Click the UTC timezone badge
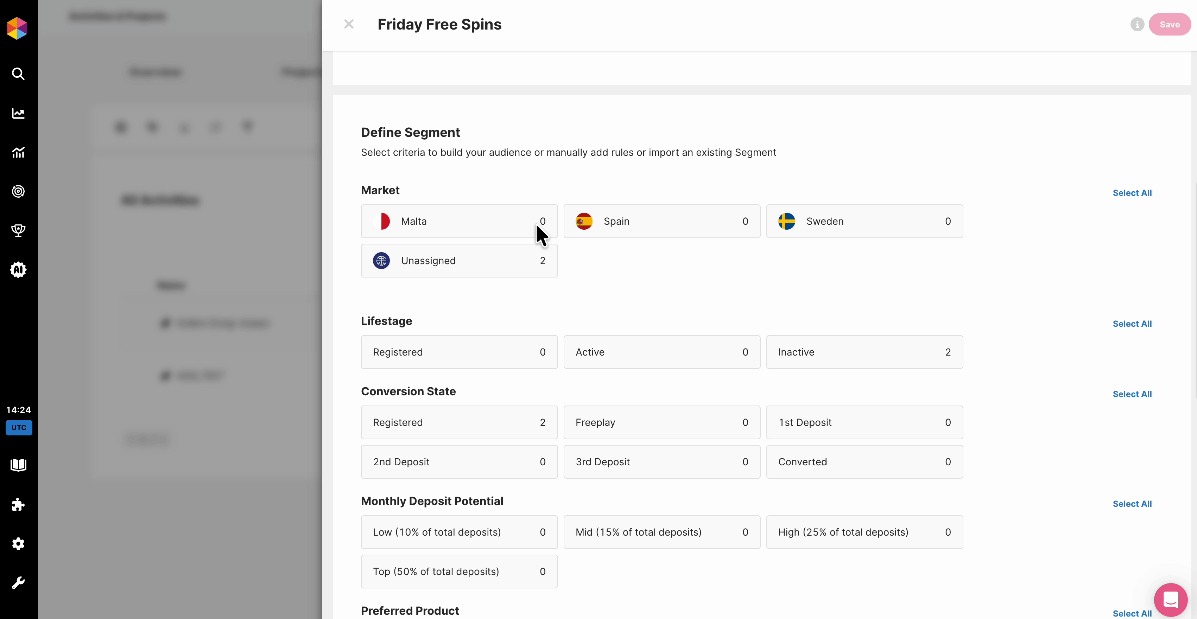The height and width of the screenshot is (619, 1197). (x=19, y=428)
